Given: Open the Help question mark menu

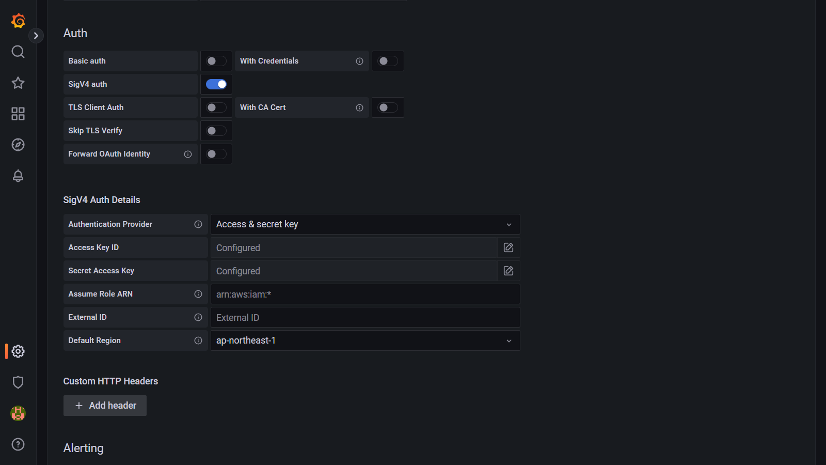Looking at the screenshot, I should (x=18, y=444).
